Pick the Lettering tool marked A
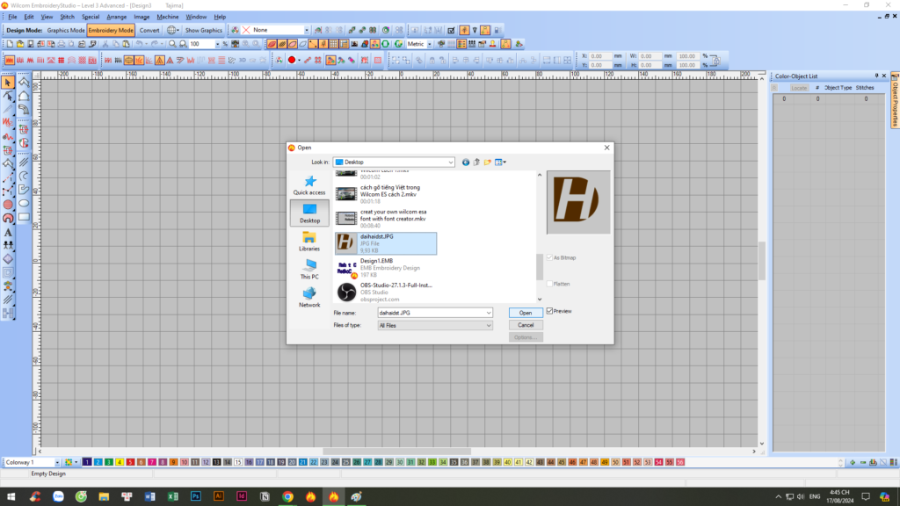This screenshot has height=506, width=900. (7, 232)
